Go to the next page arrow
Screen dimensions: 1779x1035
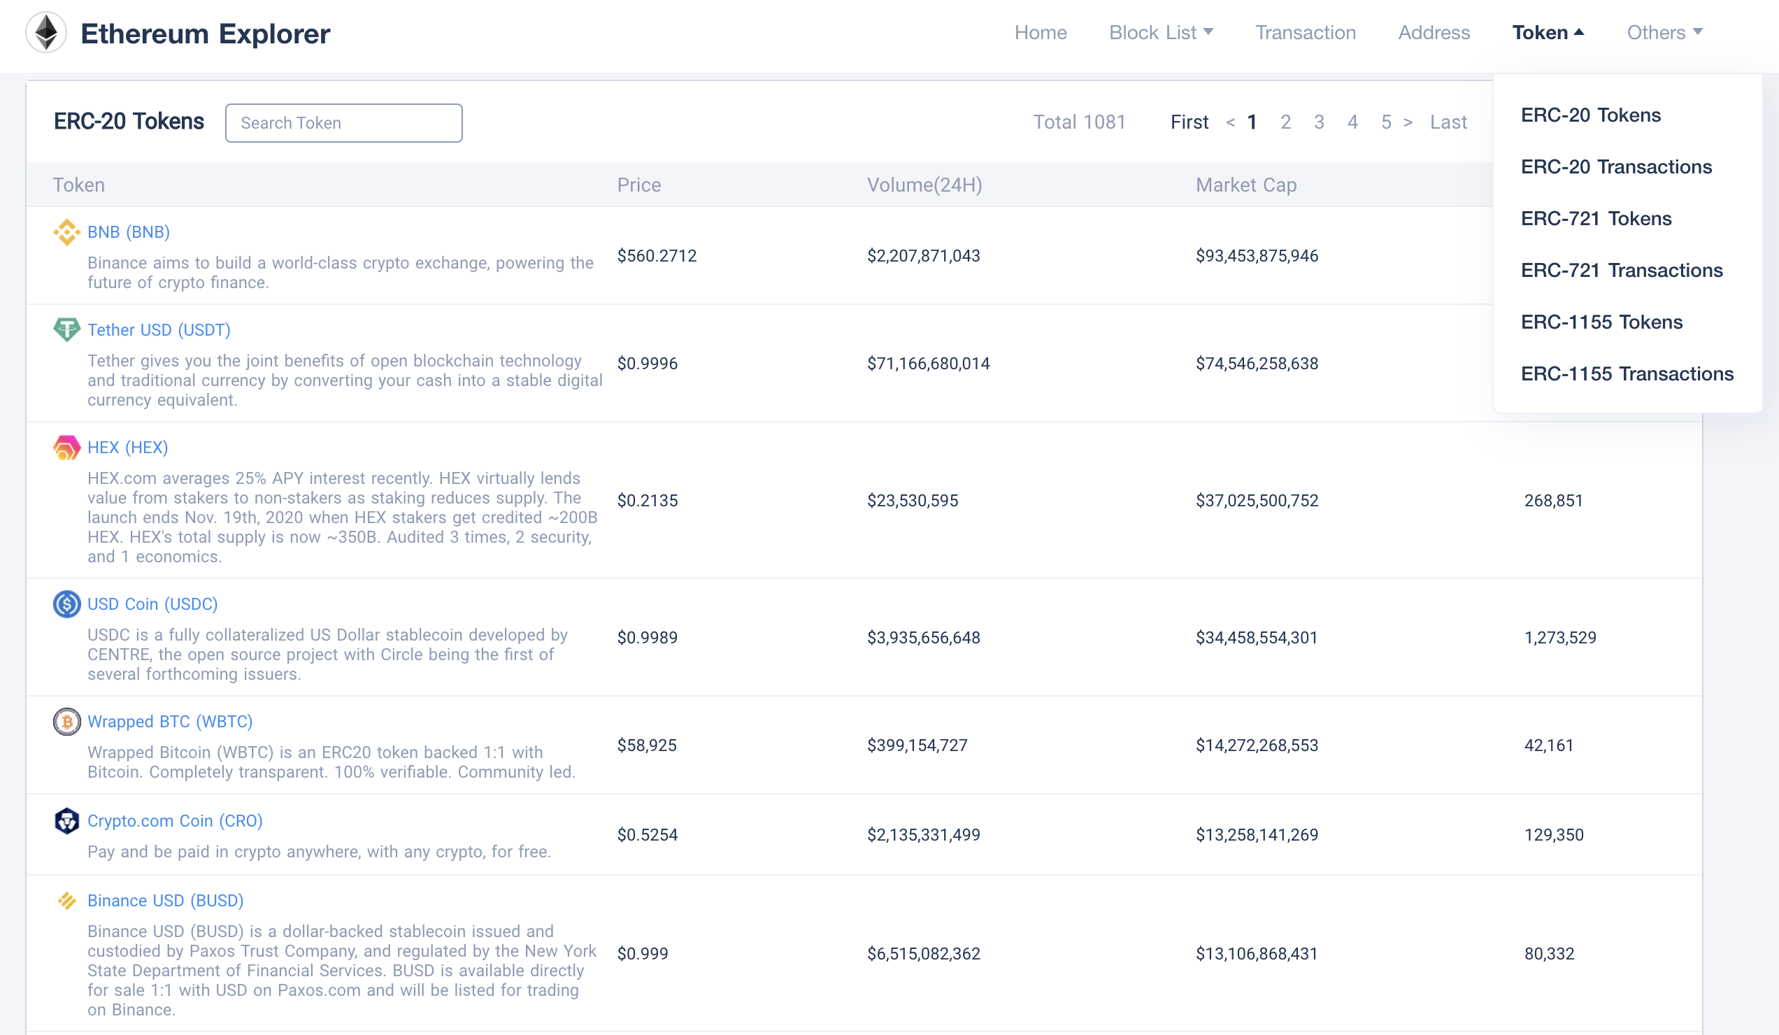click(x=1408, y=122)
